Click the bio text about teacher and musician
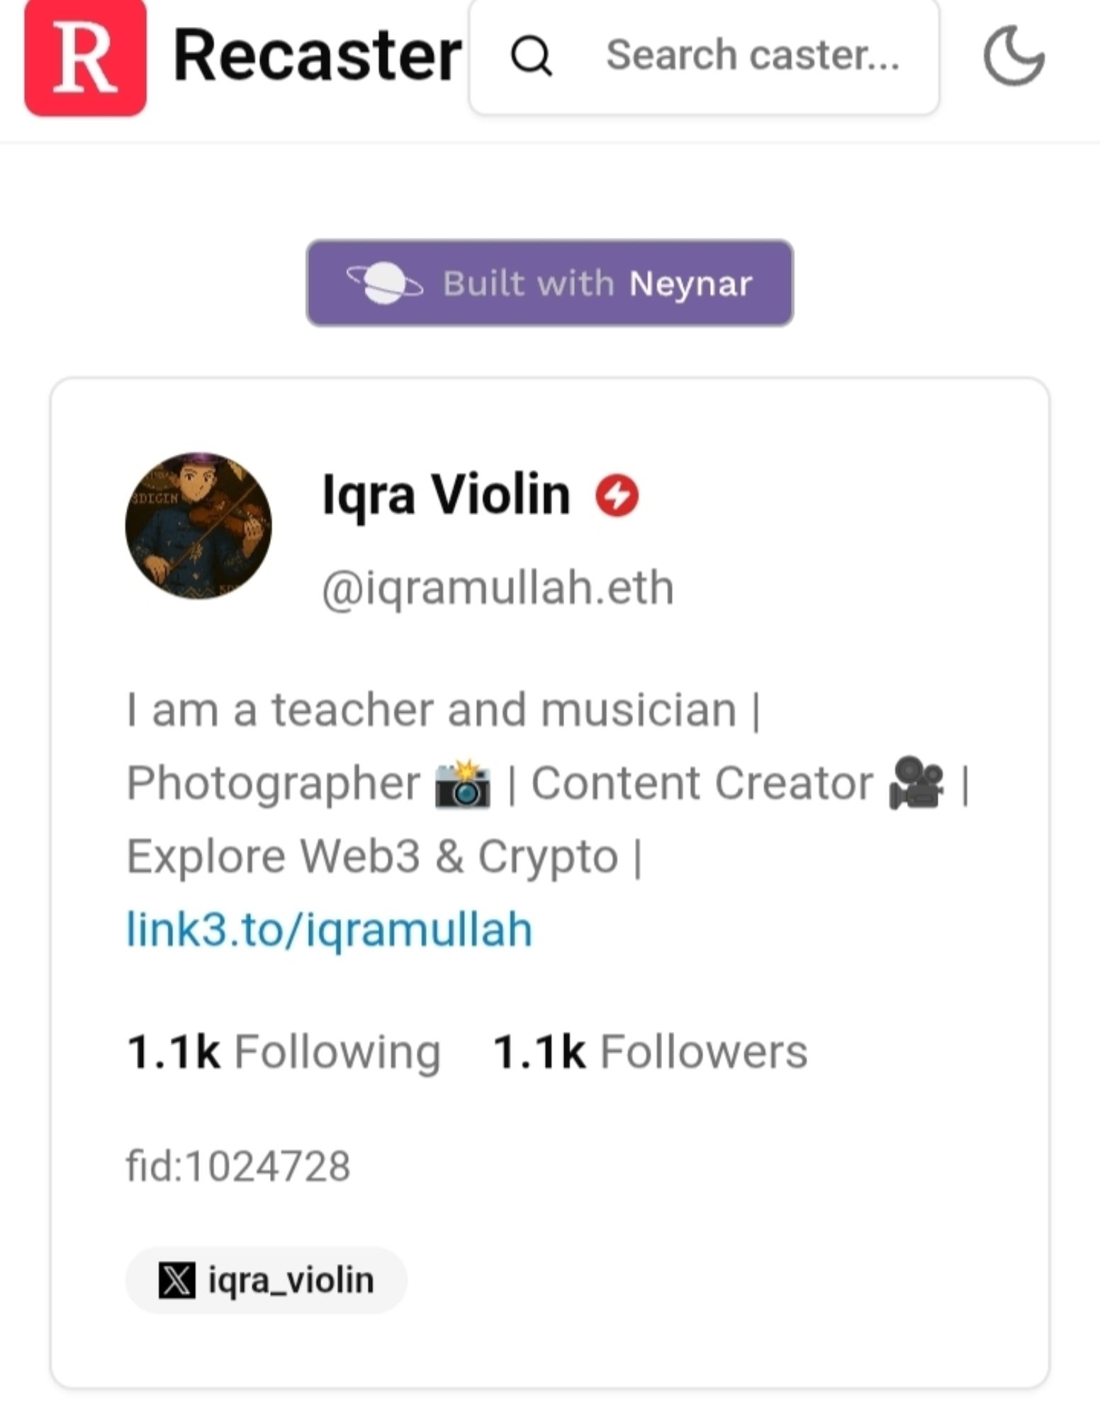This screenshot has width=1100, height=1417. click(x=443, y=710)
